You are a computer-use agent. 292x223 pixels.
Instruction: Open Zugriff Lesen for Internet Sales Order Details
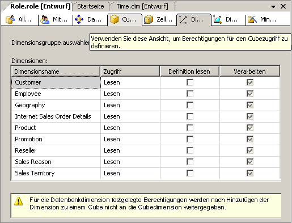(x=130, y=116)
